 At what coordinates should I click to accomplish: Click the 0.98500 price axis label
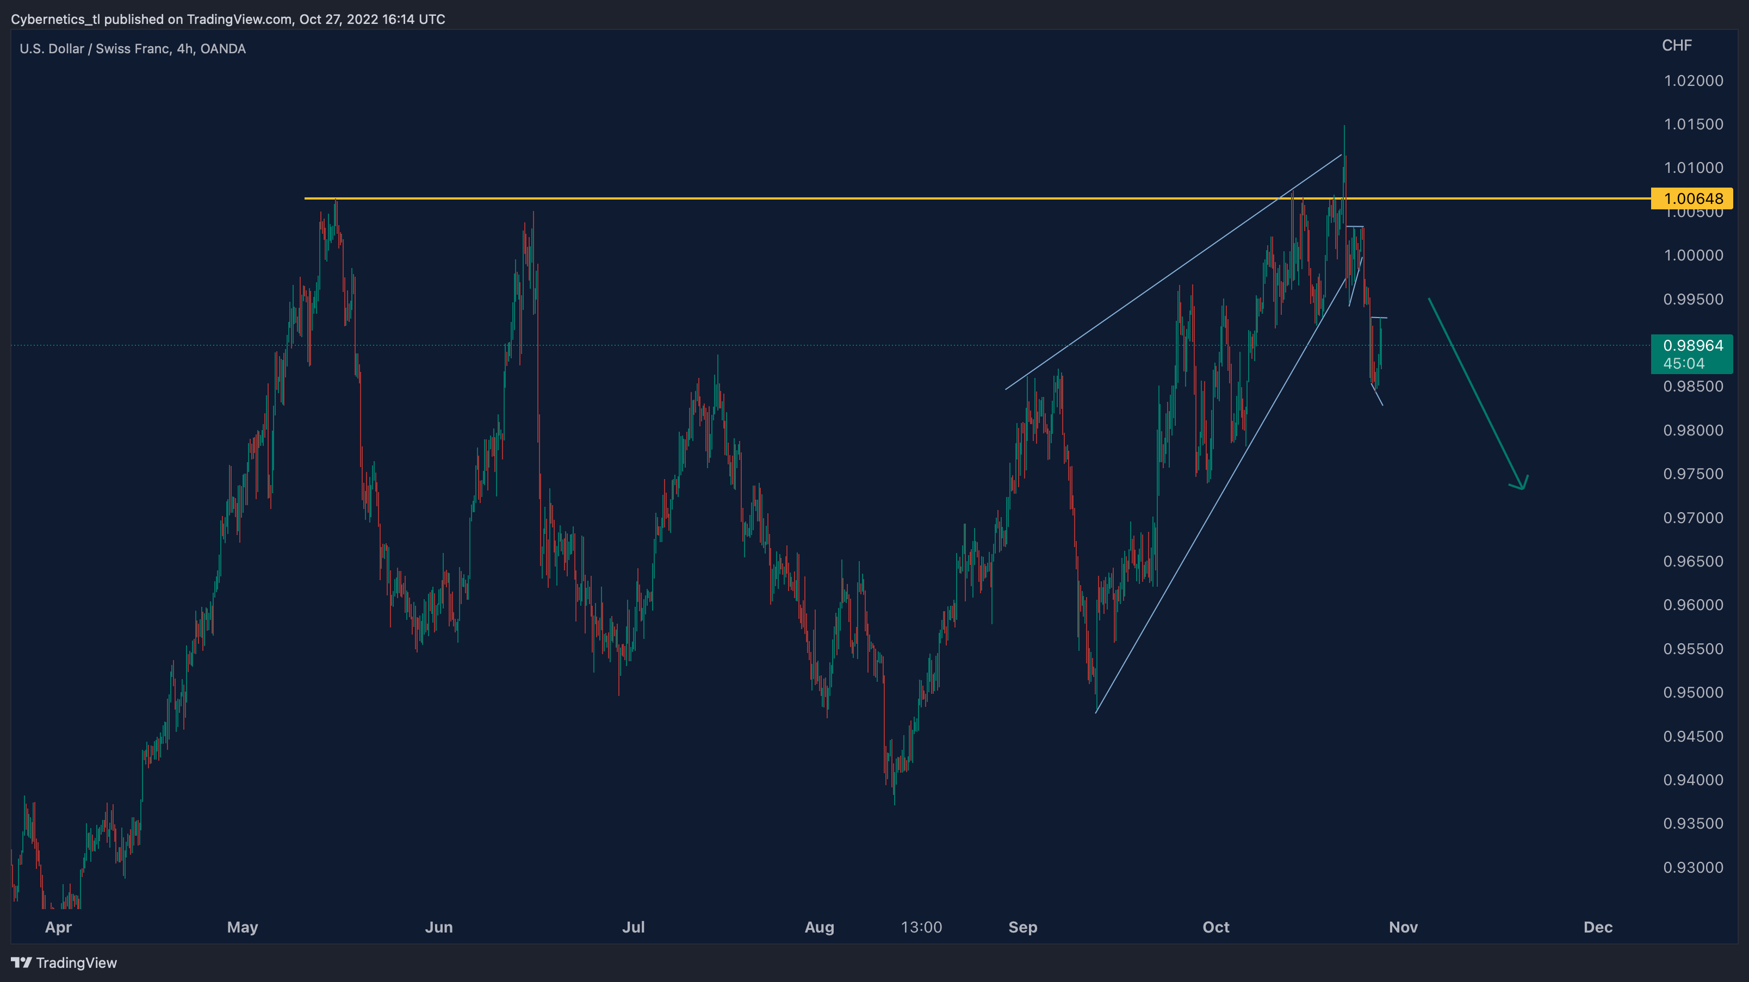coord(1694,386)
